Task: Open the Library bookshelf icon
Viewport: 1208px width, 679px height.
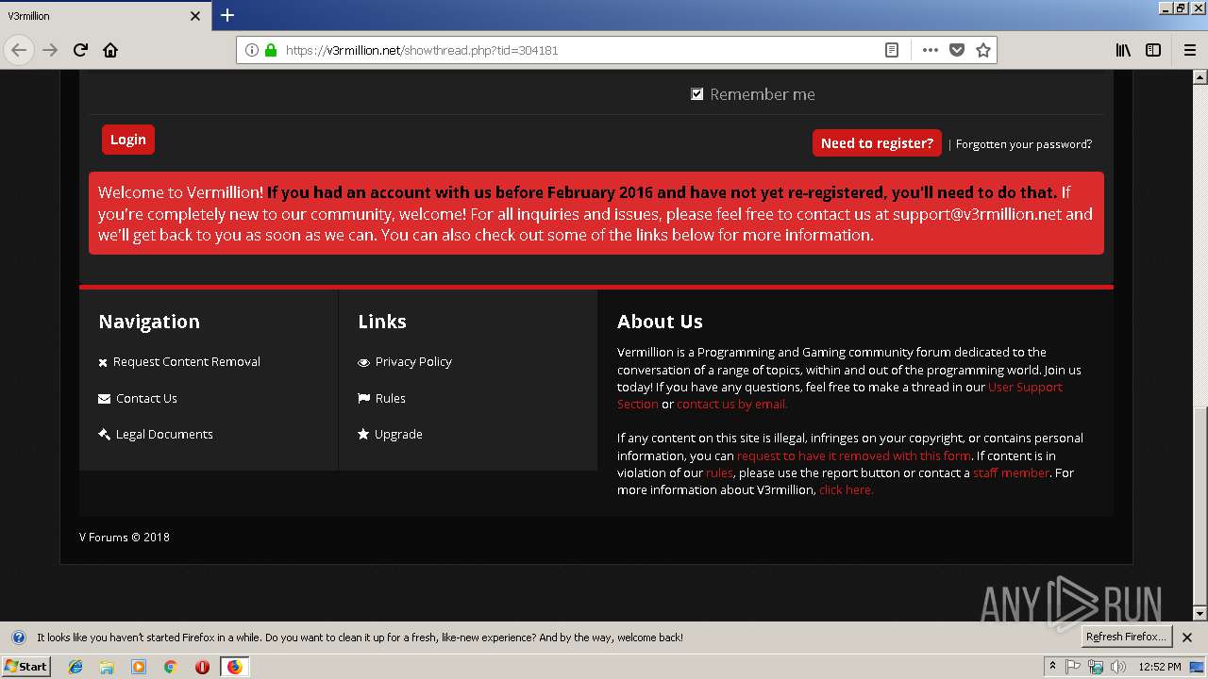Action: pyautogui.click(x=1123, y=50)
